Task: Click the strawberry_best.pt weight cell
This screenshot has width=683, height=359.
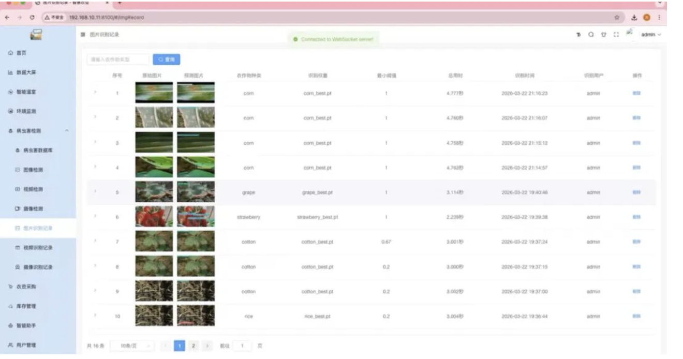Action: click(317, 217)
